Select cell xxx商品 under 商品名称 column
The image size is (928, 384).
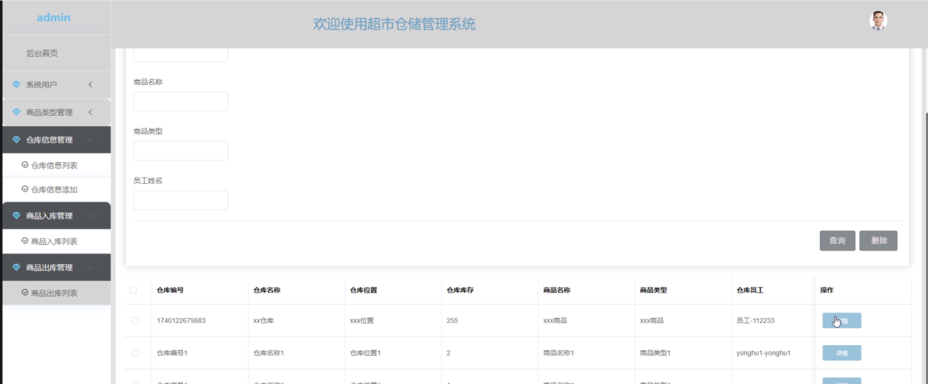tap(556, 321)
